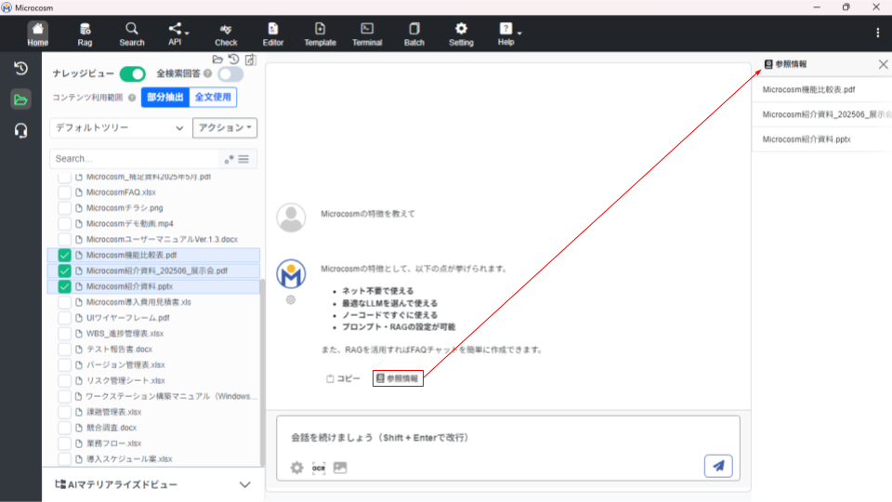The height and width of the screenshot is (502, 892).
Task: Toggle regex search option icon
Action: pos(229,159)
